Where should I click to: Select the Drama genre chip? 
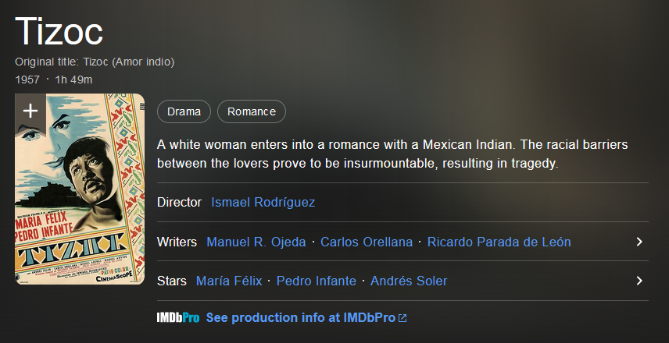pos(184,111)
